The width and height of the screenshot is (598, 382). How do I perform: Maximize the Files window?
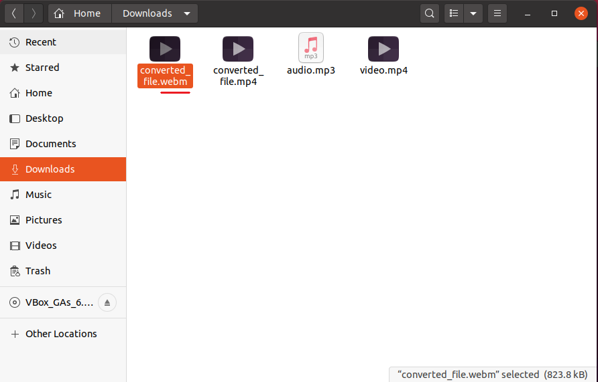pyautogui.click(x=554, y=13)
